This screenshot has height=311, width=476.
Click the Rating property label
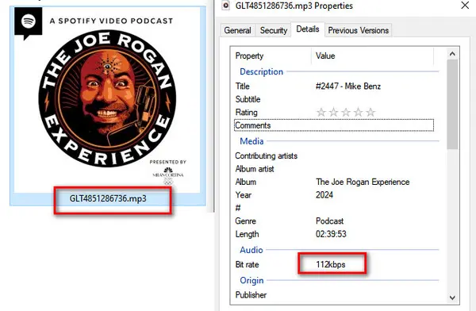tap(247, 113)
